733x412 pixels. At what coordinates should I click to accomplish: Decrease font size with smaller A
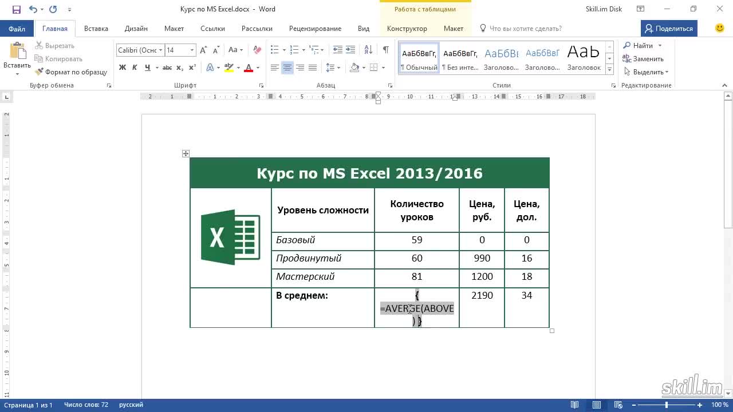(x=217, y=50)
